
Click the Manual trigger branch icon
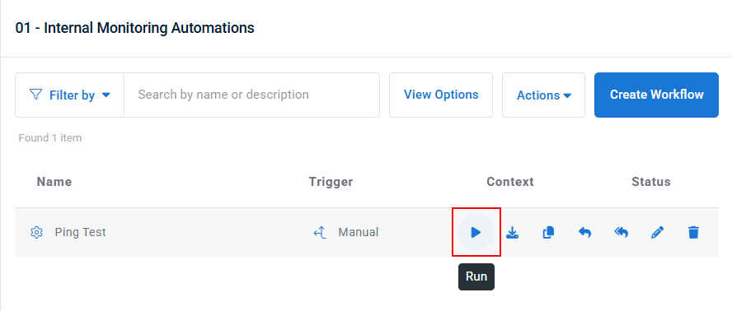pyautogui.click(x=320, y=232)
